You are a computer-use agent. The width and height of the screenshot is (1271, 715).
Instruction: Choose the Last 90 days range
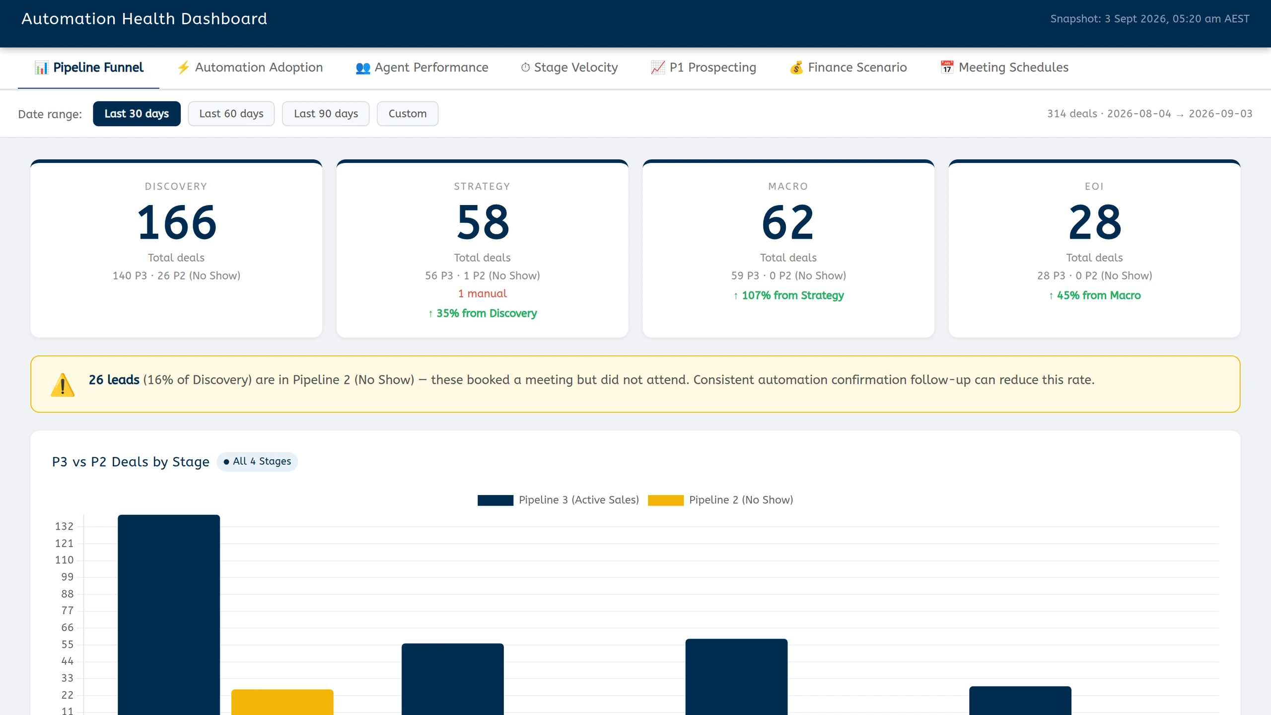326,114
